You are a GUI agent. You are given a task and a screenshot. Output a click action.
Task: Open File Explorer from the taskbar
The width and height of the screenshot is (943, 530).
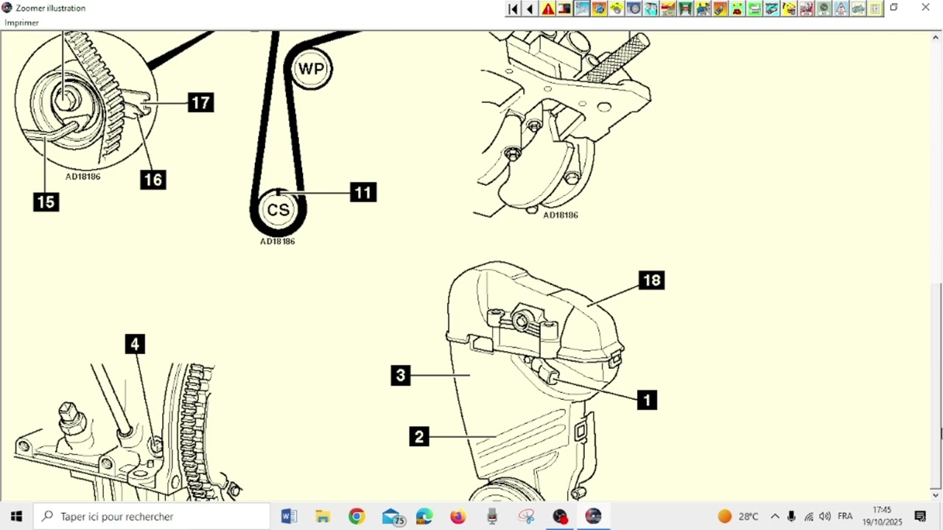click(323, 516)
